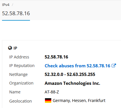
Task: Select the 52.58.78.16 page title tab
Action: pos(16,13)
